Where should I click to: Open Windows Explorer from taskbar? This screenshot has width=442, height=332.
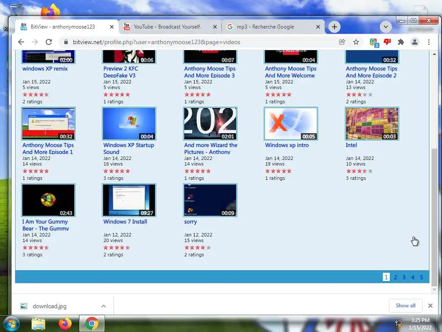click(x=38, y=324)
